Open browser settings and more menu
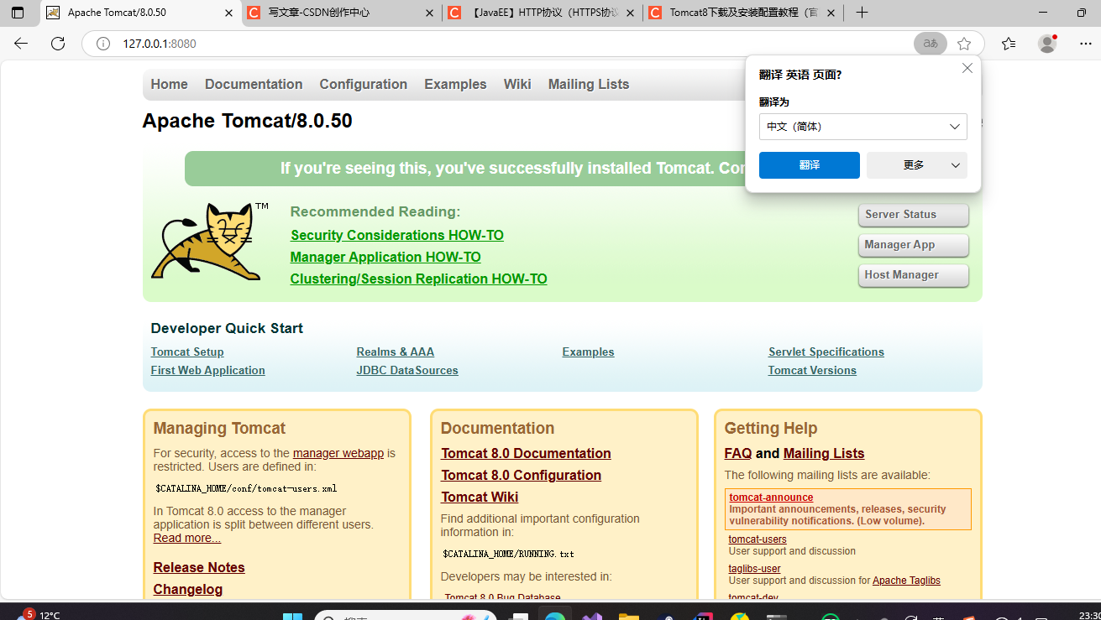 click(1085, 44)
